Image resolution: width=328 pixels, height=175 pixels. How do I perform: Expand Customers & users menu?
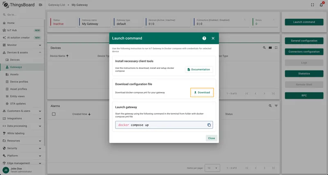[x=22, y=111]
